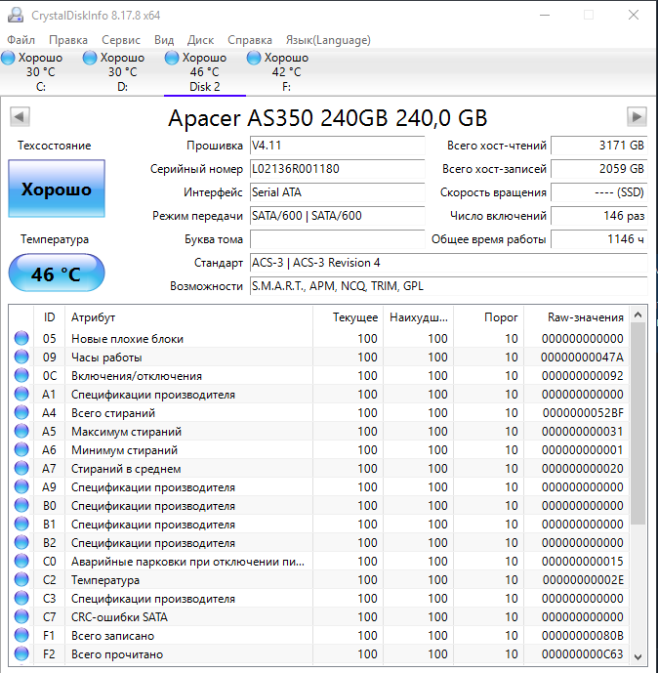Click attribute ID A7
Screen dimensions: 658x673
(49, 468)
